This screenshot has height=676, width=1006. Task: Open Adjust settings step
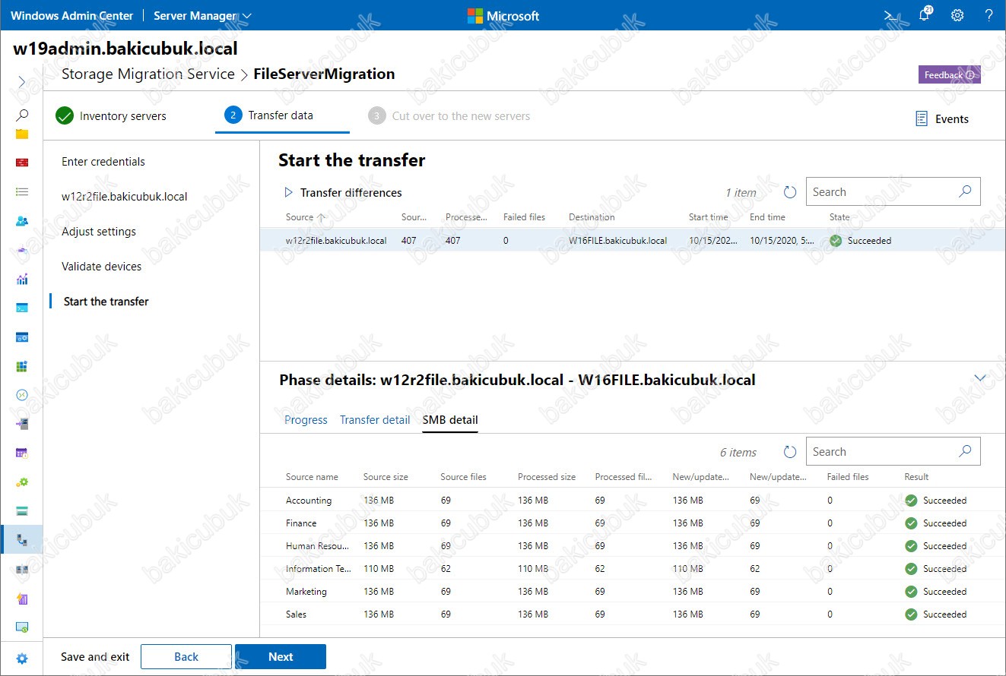click(x=99, y=232)
